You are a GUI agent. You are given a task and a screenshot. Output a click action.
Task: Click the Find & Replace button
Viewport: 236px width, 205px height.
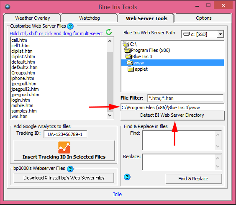click(x=194, y=179)
